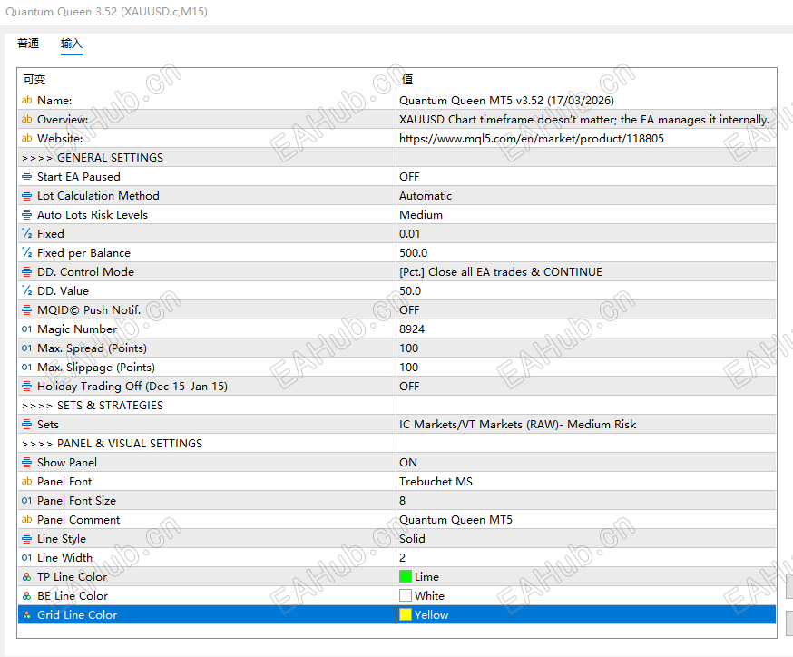Image resolution: width=793 pixels, height=657 pixels.
Task: Pick the White color swatch
Action: pos(406,596)
